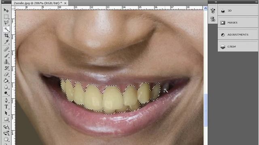Select the Eyedropper tool
This screenshot has height=145, width=259.
click(x=6, y=42)
